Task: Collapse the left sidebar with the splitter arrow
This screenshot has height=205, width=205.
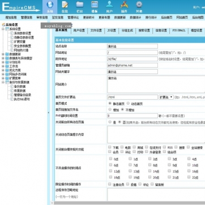Action: click(48, 113)
